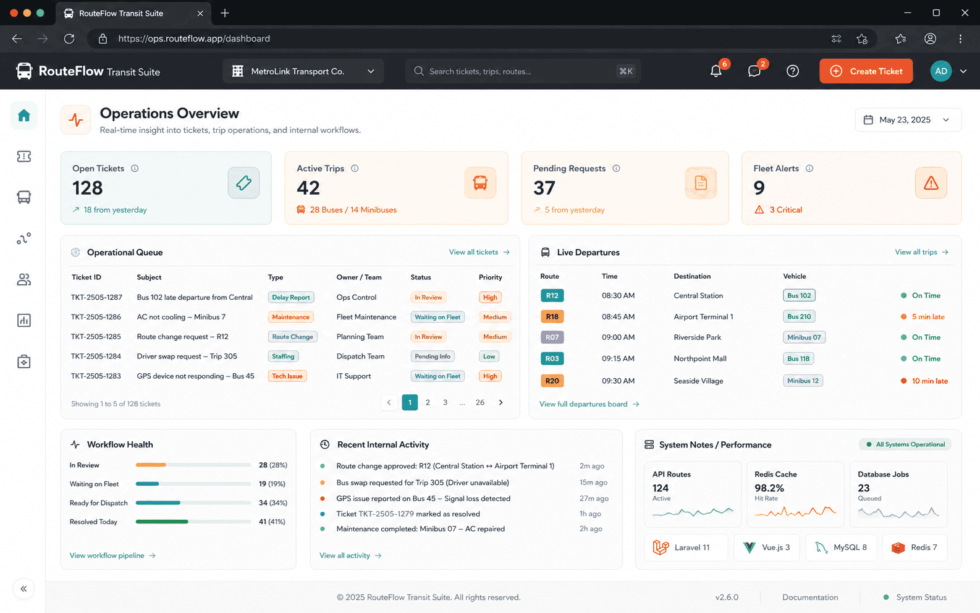The width and height of the screenshot is (980, 613).
Task: Click the Bus 210 vehicle tag
Action: (x=799, y=316)
